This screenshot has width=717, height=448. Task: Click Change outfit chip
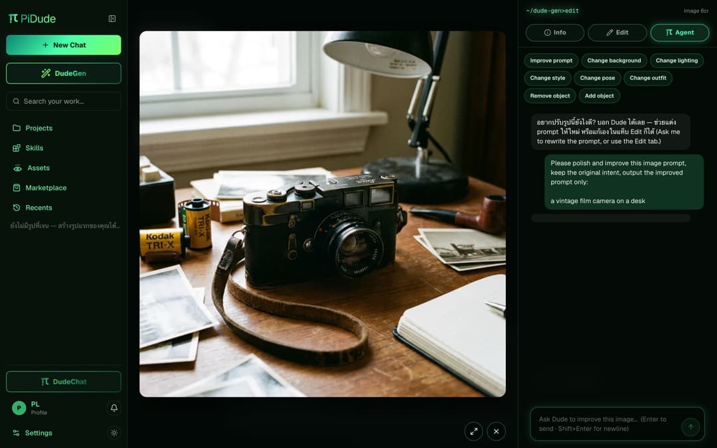(x=648, y=78)
